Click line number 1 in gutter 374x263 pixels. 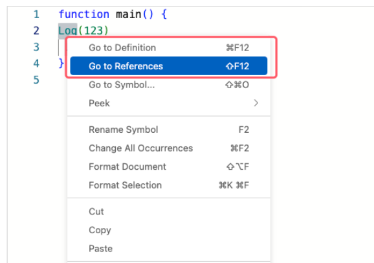(36, 14)
